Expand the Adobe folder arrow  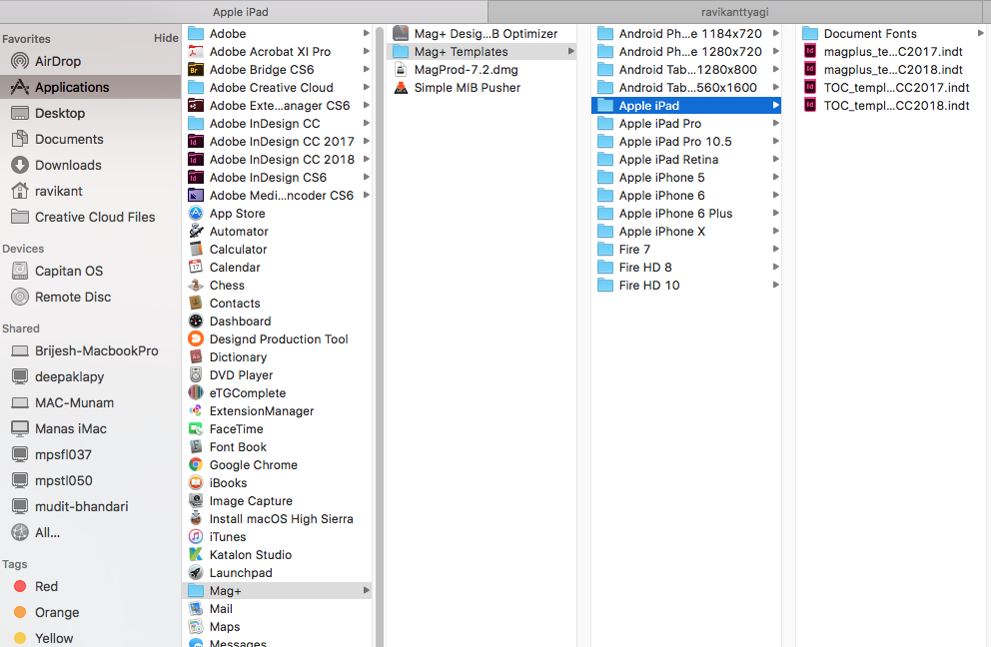(x=367, y=34)
